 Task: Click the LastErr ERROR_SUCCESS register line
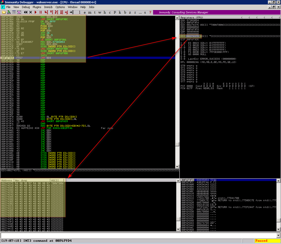pos(212,59)
